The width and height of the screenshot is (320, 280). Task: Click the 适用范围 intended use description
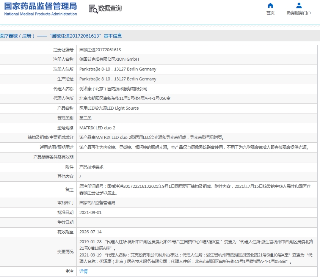[195, 147]
